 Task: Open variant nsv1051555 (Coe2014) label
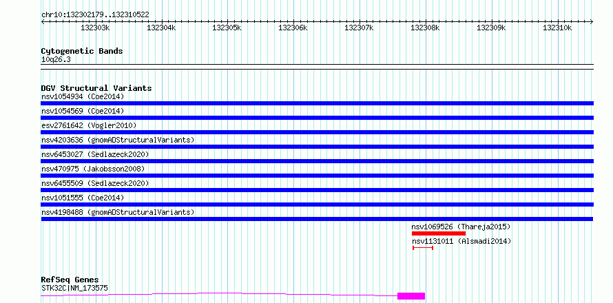tap(83, 198)
